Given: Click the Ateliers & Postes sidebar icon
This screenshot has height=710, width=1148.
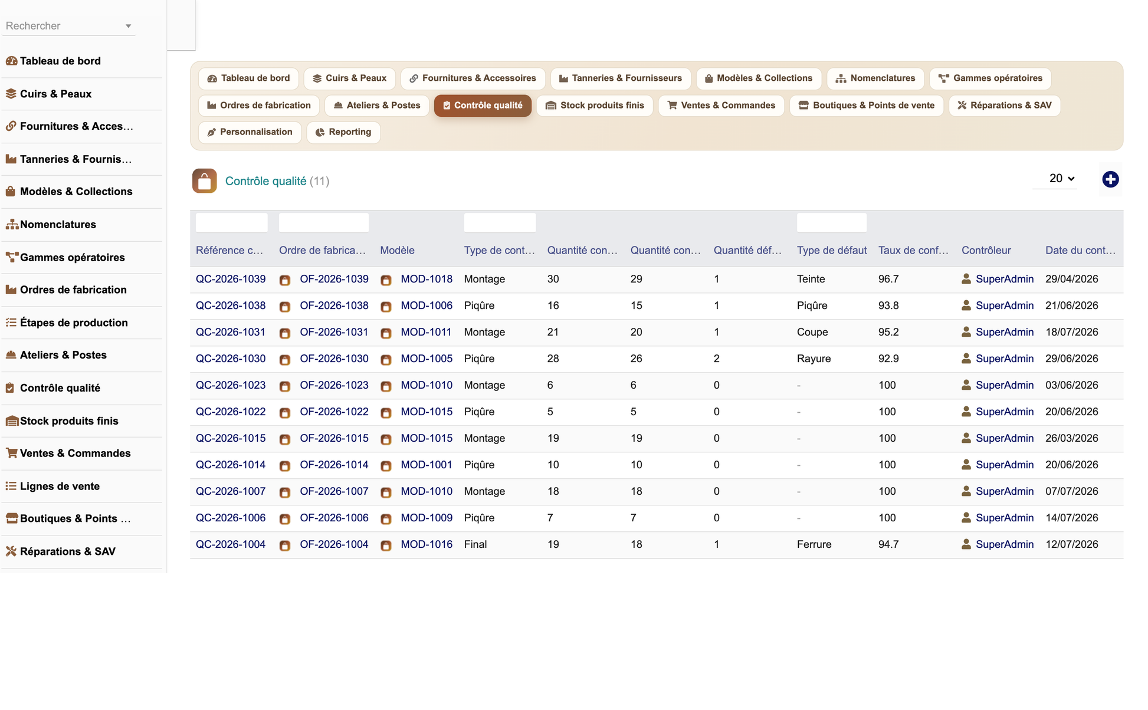Looking at the screenshot, I should pos(11,355).
